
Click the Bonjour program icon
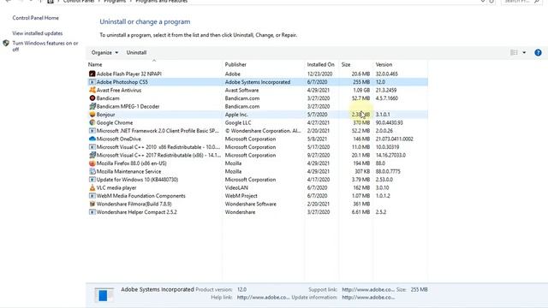point(92,115)
